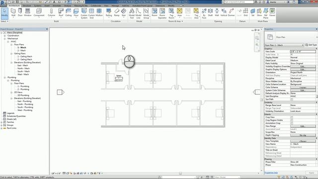
Task: Collapse the Plumbing discipline node
Action: (x=4, y=78)
